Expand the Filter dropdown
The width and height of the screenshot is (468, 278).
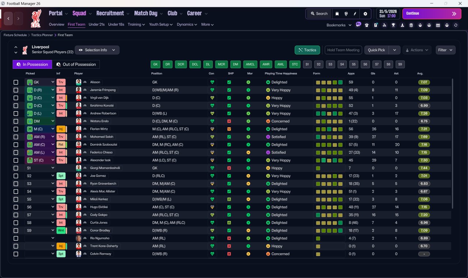446,50
